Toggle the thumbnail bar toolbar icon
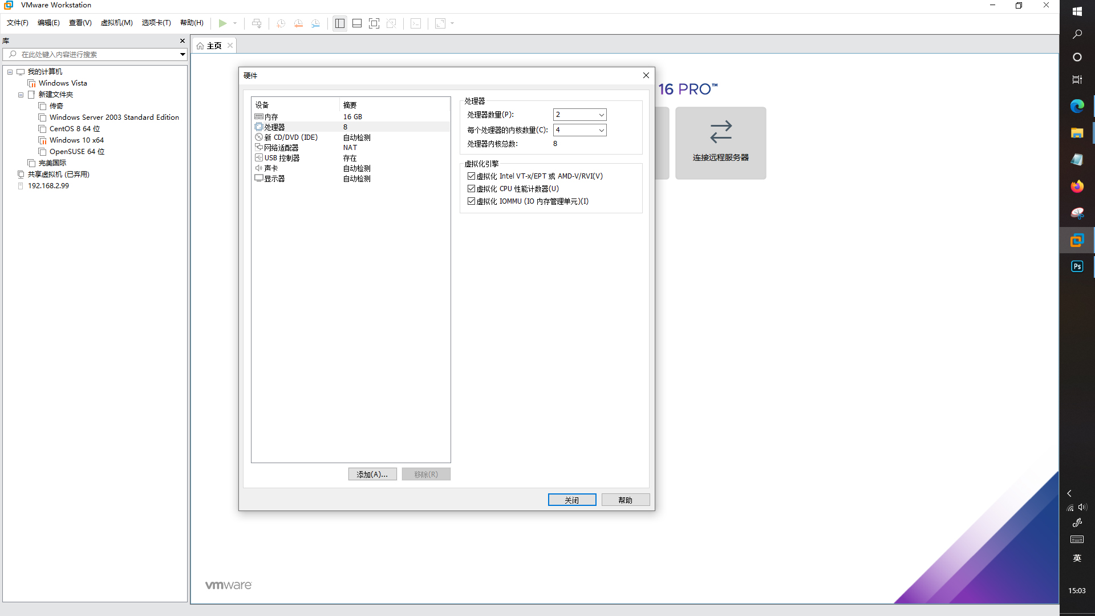The image size is (1095, 616). pyautogui.click(x=357, y=23)
